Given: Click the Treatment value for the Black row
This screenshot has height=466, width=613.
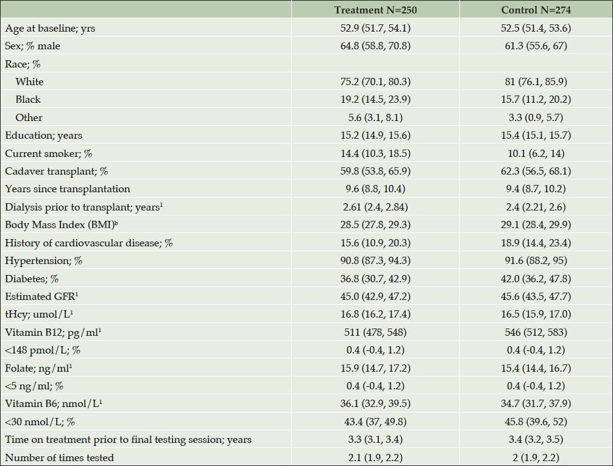Looking at the screenshot, I should 375,99.
